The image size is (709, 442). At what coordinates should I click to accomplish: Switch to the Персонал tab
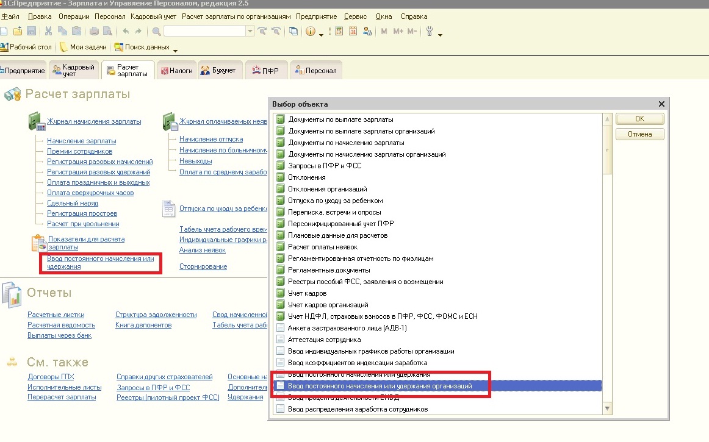point(316,71)
